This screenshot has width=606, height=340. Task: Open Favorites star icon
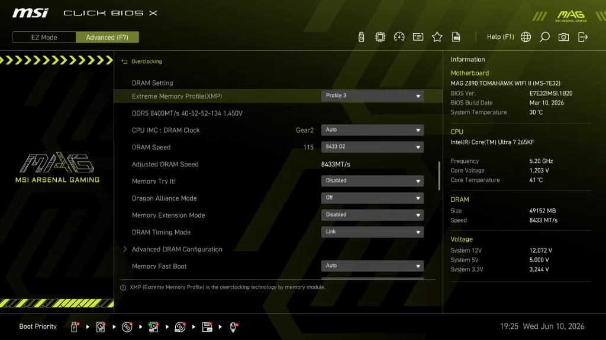[437, 37]
